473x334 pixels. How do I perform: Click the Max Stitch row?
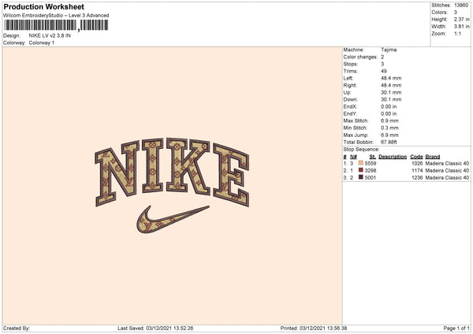(371, 121)
